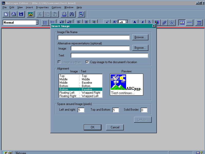Image resolution: width=205 pixels, height=154 pixels.
Task: Click the Save document toolbar icon
Action: click(21, 14)
